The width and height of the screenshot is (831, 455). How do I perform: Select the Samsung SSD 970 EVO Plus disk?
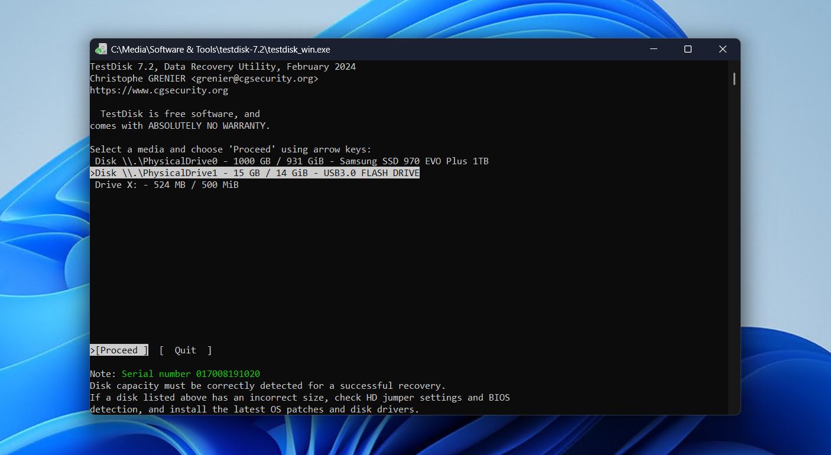290,161
